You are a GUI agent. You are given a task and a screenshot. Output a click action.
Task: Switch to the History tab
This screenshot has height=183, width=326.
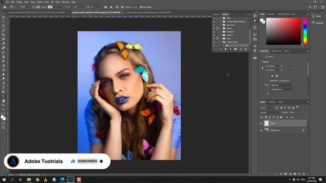[216, 14]
